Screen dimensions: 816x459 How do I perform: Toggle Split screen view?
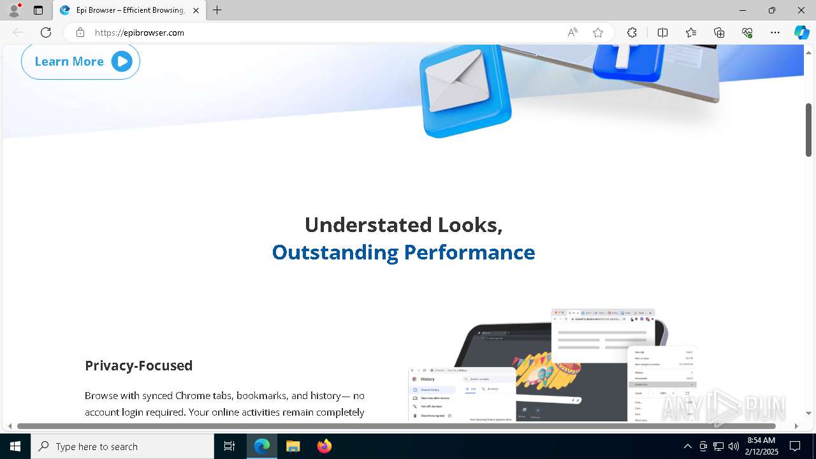(662, 33)
